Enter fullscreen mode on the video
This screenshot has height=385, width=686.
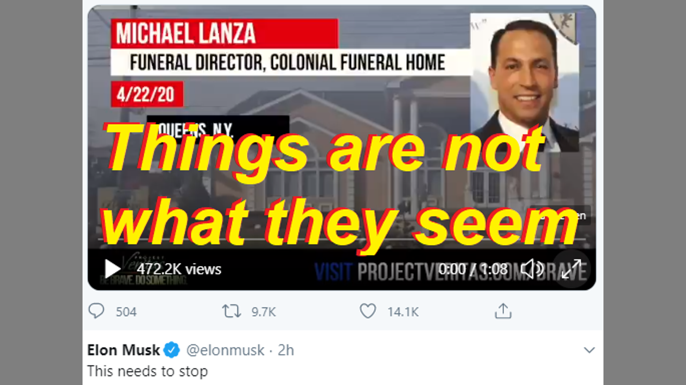click(x=571, y=269)
